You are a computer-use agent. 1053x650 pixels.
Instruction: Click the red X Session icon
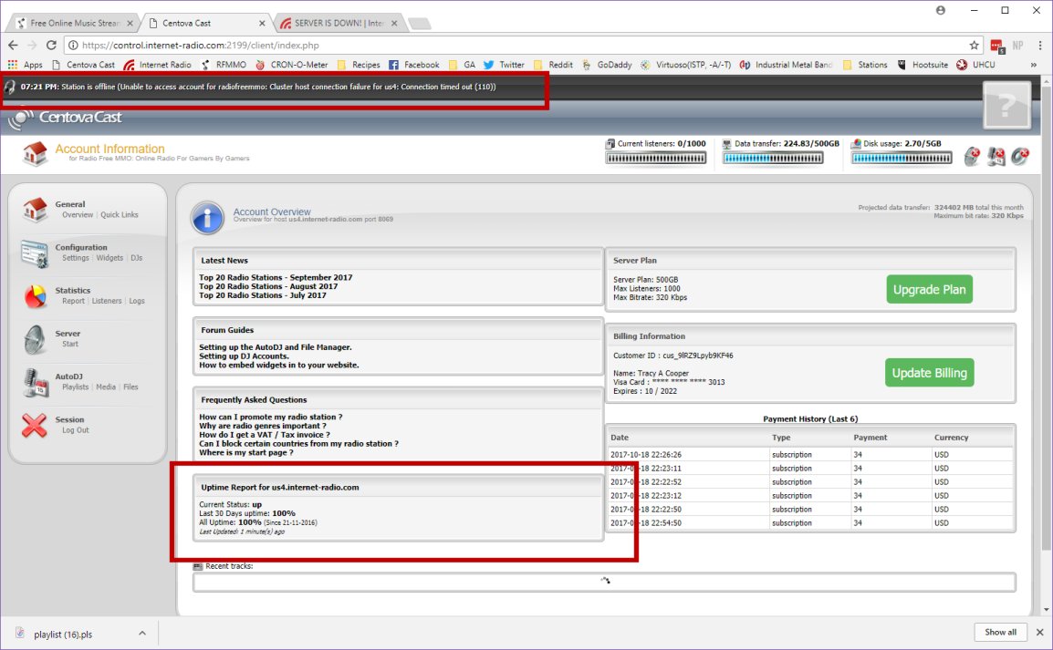tap(35, 425)
